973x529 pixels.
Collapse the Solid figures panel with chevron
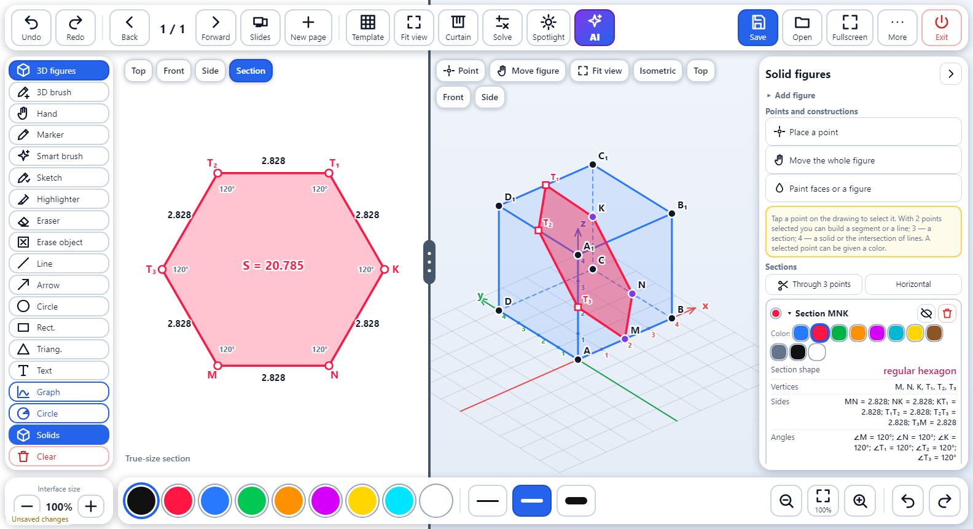tap(951, 74)
